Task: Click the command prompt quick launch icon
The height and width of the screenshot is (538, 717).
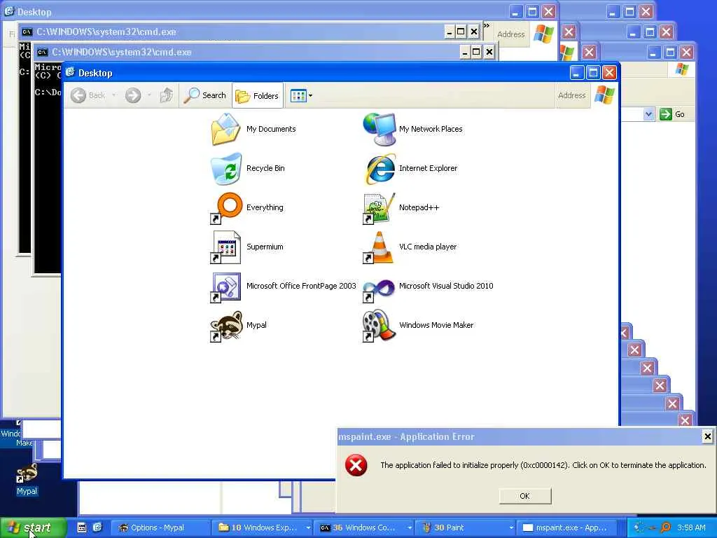Action: (82, 527)
